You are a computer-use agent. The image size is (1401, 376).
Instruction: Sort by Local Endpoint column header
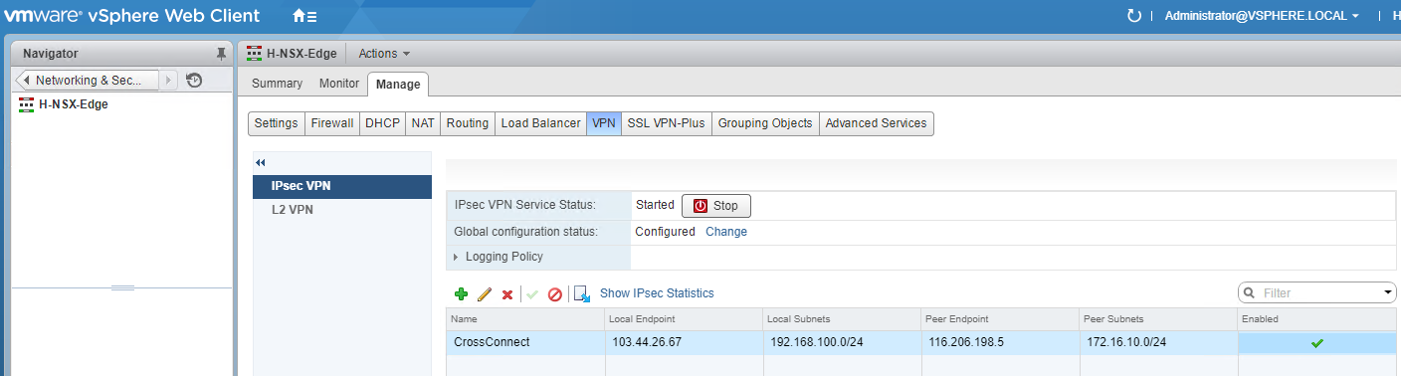click(x=684, y=319)
